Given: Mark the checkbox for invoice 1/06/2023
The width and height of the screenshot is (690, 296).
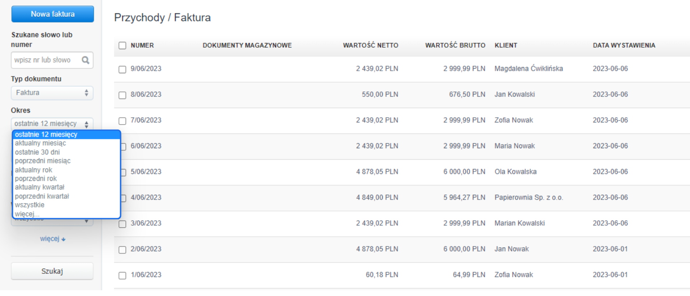Looking at the screenshot, I should coord(123,276).
